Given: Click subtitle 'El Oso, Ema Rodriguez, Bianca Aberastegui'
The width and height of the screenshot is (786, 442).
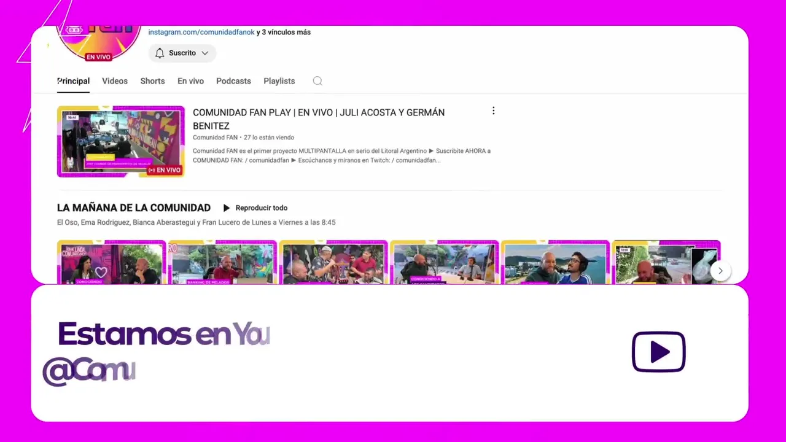Looking at the screenshot, I should click(x=196, y=222).
